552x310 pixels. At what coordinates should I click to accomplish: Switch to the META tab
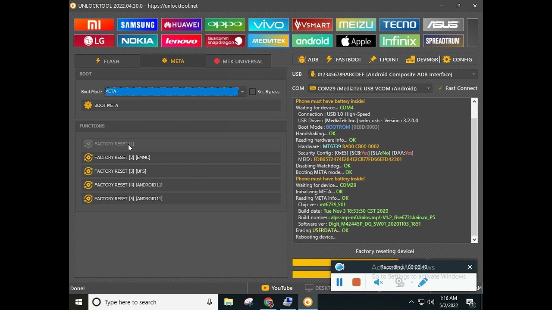tap(173, 61)
